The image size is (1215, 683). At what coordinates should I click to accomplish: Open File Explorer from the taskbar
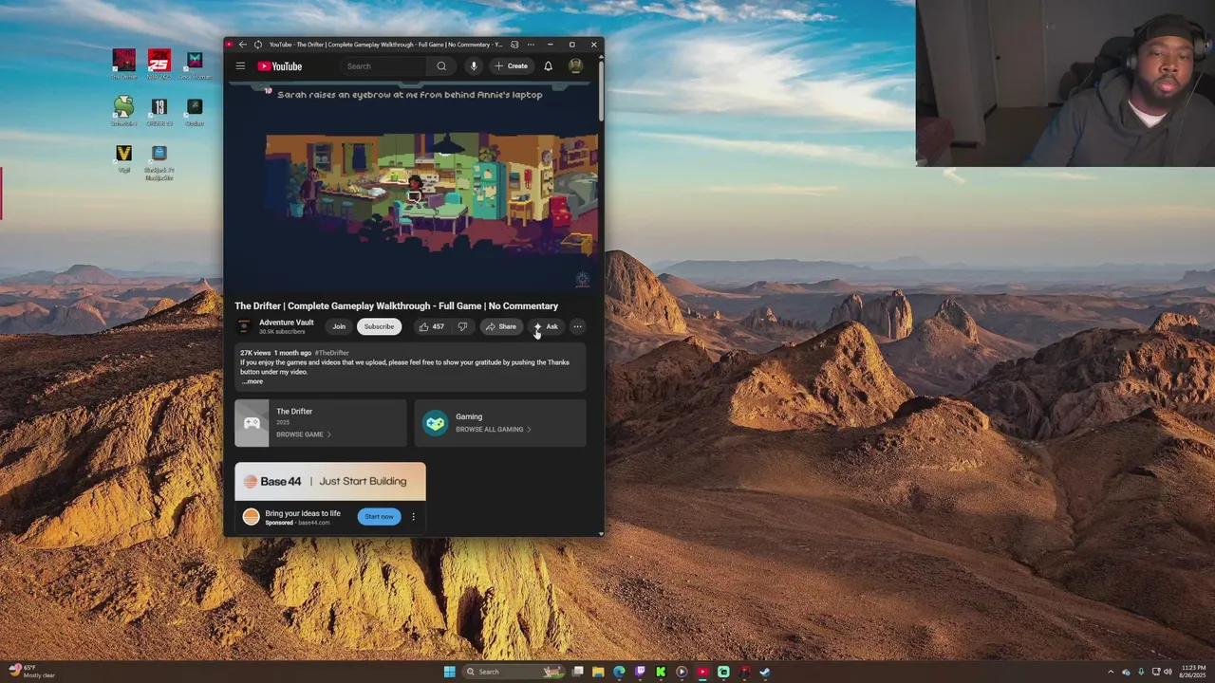(598, 672)
